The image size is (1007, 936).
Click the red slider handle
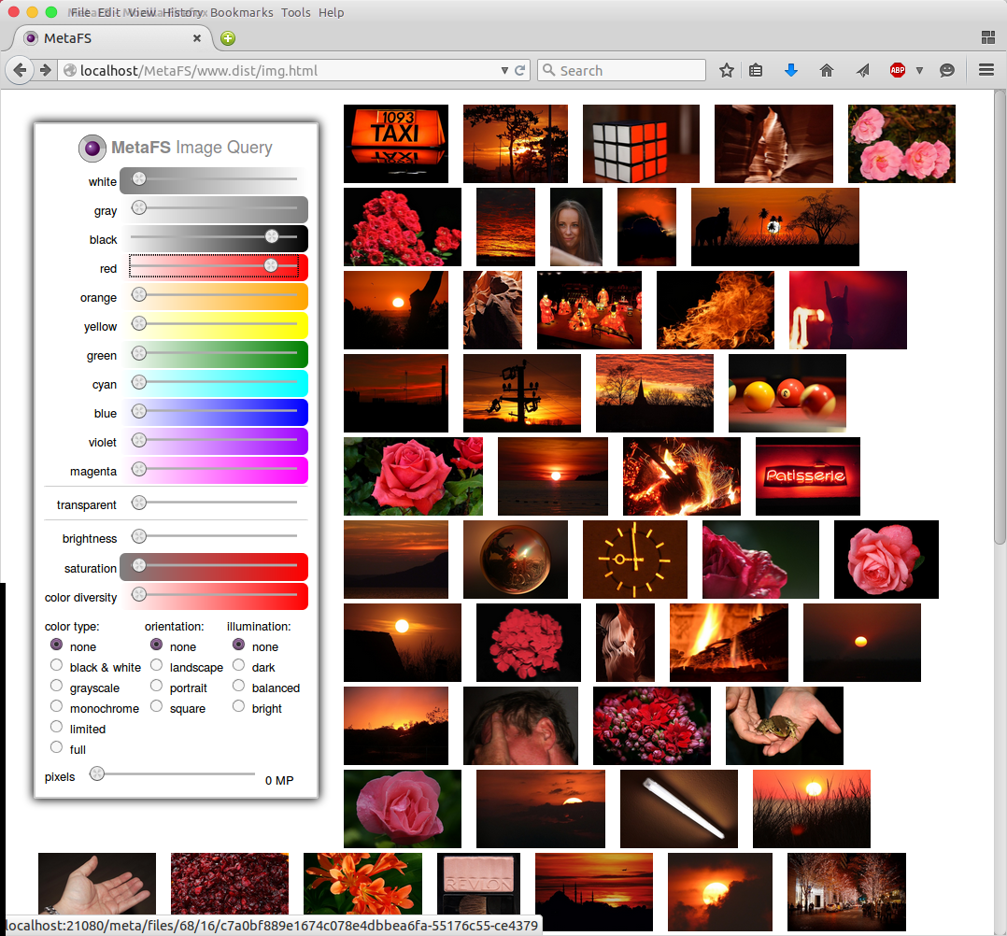tap(271, 265)
